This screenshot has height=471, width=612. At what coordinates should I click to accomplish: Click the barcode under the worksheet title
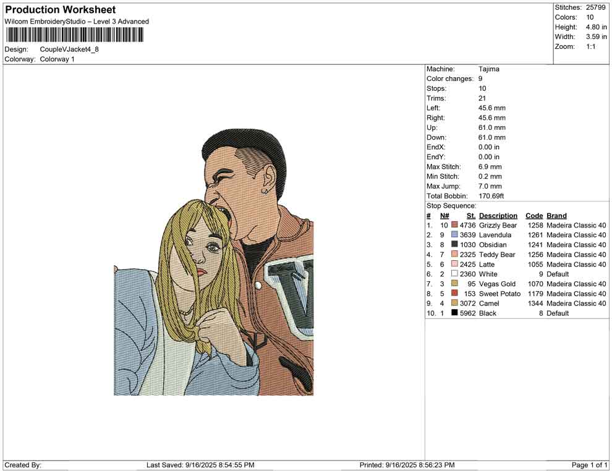point(74,35)
